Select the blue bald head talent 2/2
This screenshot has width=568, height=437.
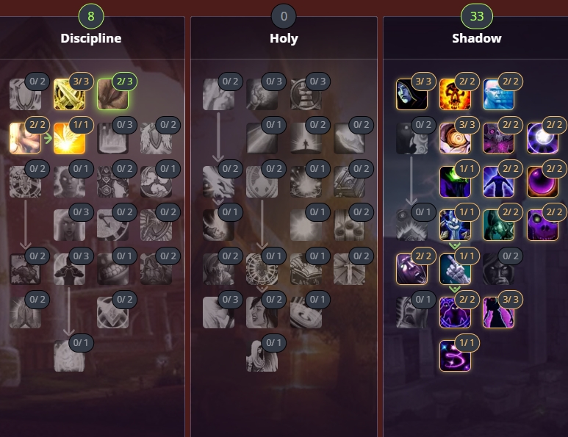pos(498,95)
